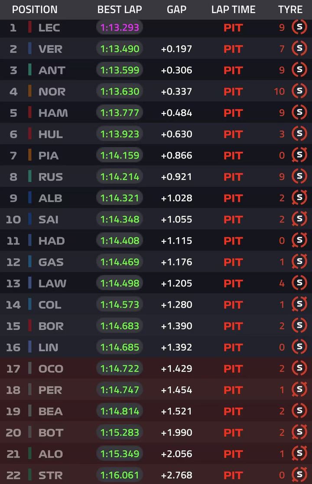Click the soft tyre icon for LEC

299,27
